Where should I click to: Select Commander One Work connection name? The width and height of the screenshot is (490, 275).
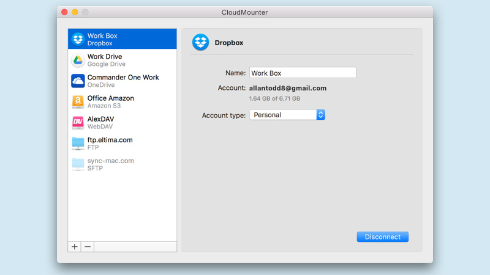pos(123,78)
